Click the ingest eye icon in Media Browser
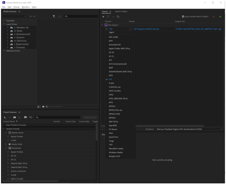 point(59,17)
